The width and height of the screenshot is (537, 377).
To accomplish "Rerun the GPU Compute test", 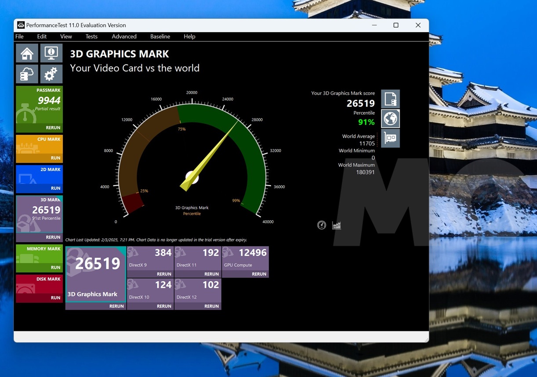I will [x=259, y=274].
